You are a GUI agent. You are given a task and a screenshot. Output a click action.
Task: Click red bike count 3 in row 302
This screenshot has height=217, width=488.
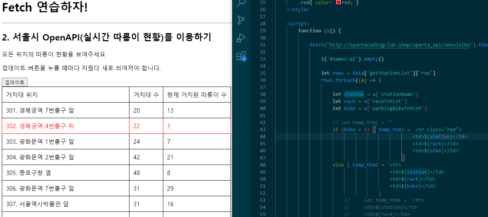(x=197, y=126)
